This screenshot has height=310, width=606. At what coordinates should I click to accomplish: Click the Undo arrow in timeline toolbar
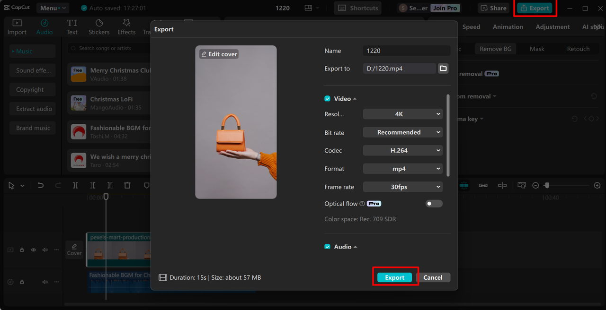pos(41,186)
